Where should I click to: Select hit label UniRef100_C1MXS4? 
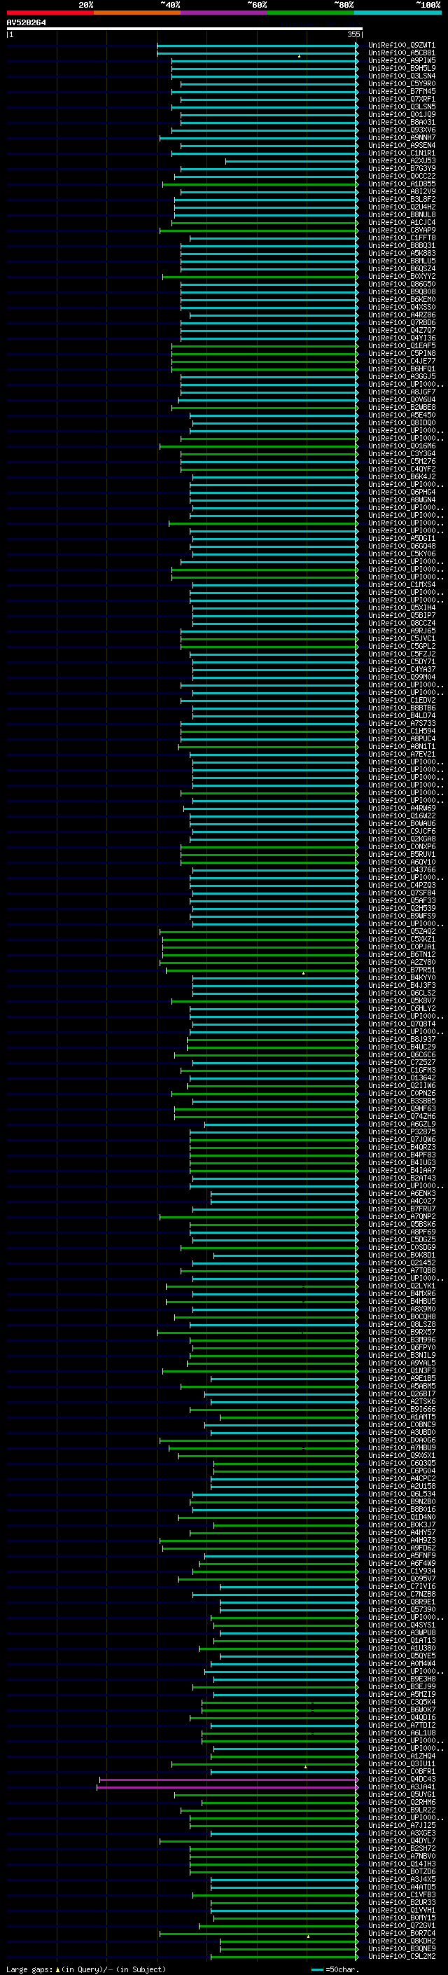click(x=401, y=584)
